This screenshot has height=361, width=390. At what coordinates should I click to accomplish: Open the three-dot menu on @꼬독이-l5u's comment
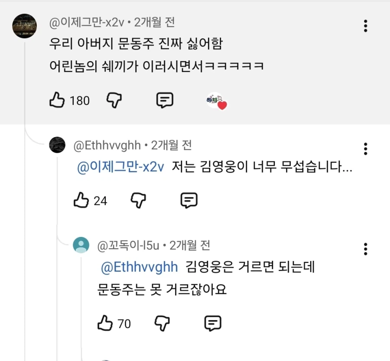pos(365,249)
